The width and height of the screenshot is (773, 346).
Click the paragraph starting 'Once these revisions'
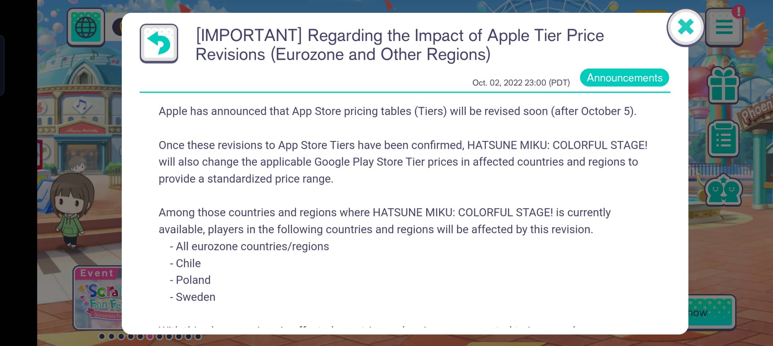pyautogui.click(x=403, y=162)
